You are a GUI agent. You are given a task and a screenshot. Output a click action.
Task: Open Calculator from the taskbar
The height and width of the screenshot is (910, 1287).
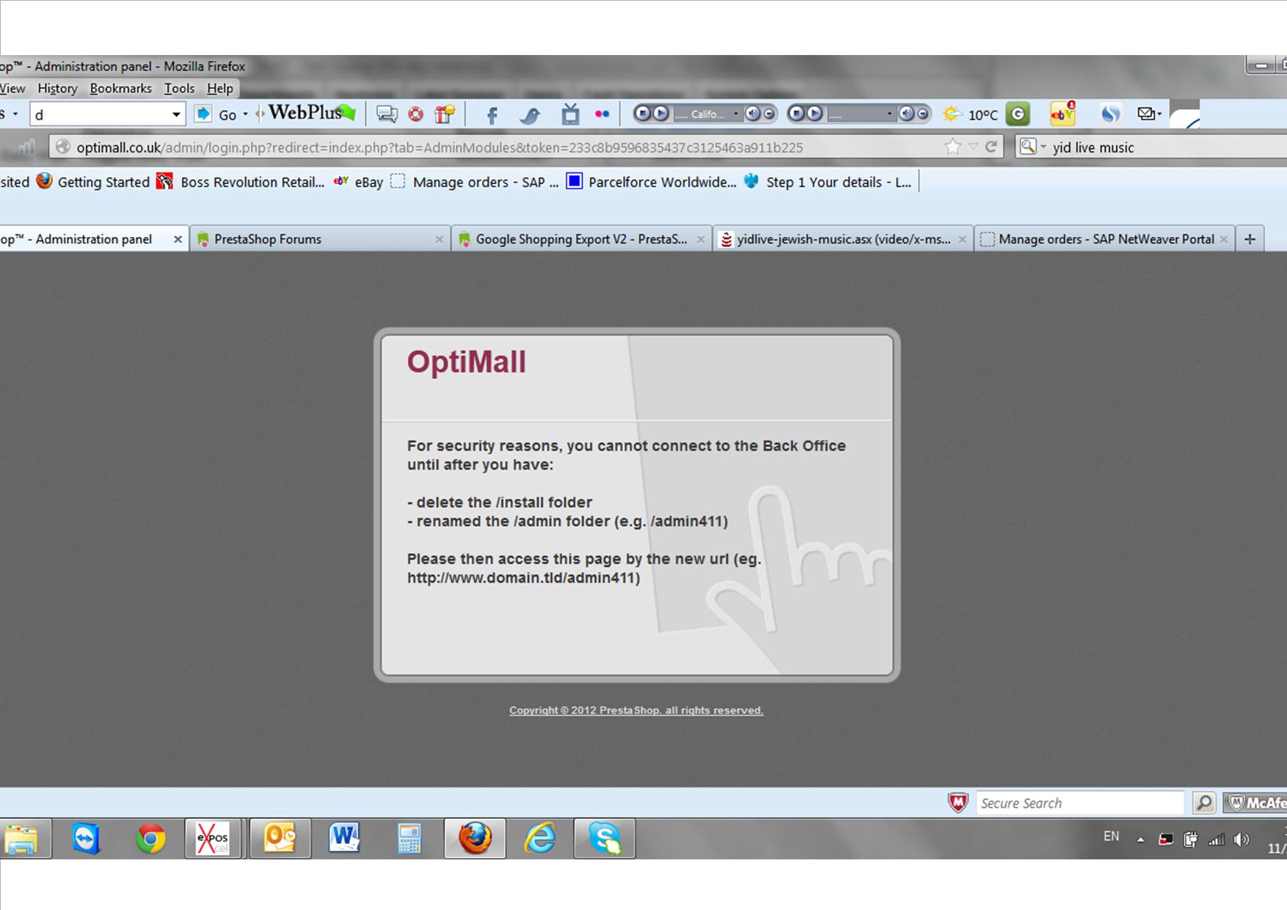coord(409,838)
